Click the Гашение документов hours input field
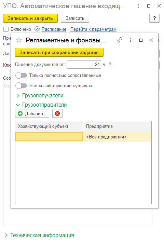The height and width of the screenshot is (242, 164). point(84,64)
